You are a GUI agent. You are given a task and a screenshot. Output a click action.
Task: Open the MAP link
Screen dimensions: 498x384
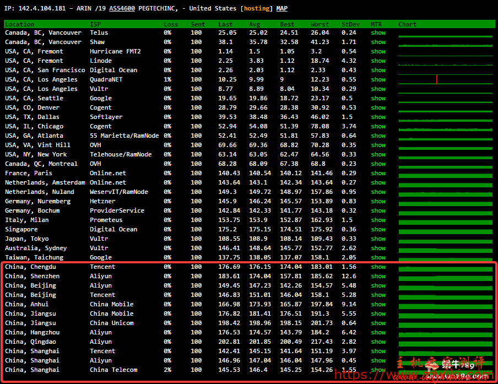tap(282, 9)
